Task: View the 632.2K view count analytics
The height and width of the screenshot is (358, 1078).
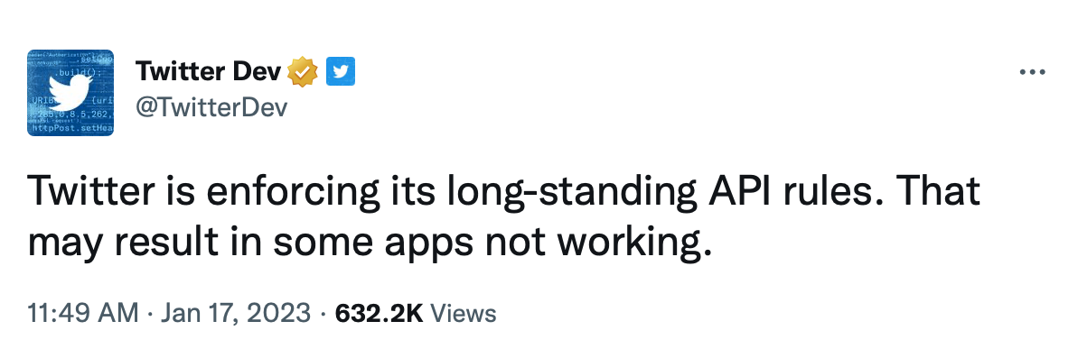Action: [378, 314]
